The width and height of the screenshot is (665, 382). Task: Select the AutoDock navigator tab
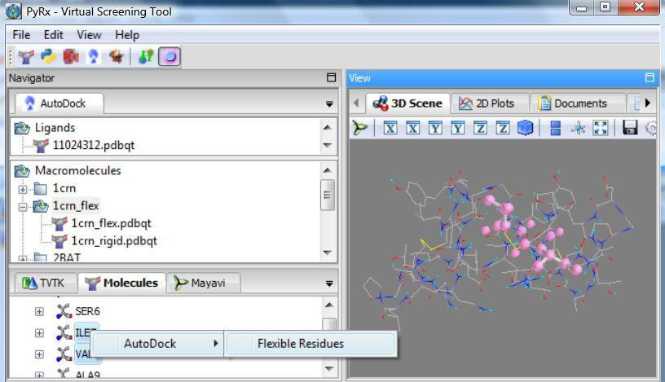point(59,103)
